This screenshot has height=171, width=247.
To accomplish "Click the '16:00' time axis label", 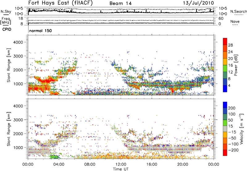I will coord(152,165).
